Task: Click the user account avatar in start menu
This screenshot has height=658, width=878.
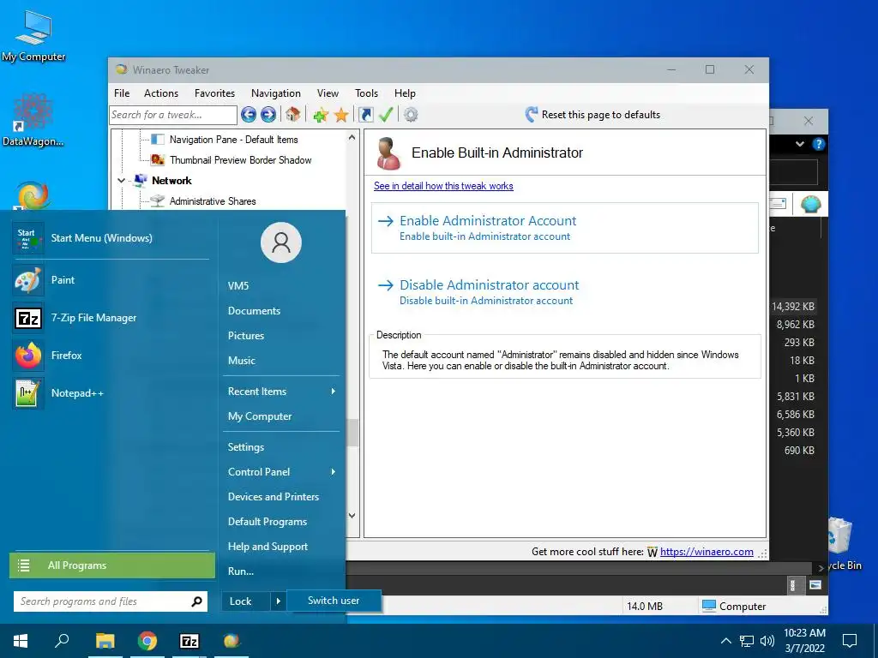Action: 281,242
